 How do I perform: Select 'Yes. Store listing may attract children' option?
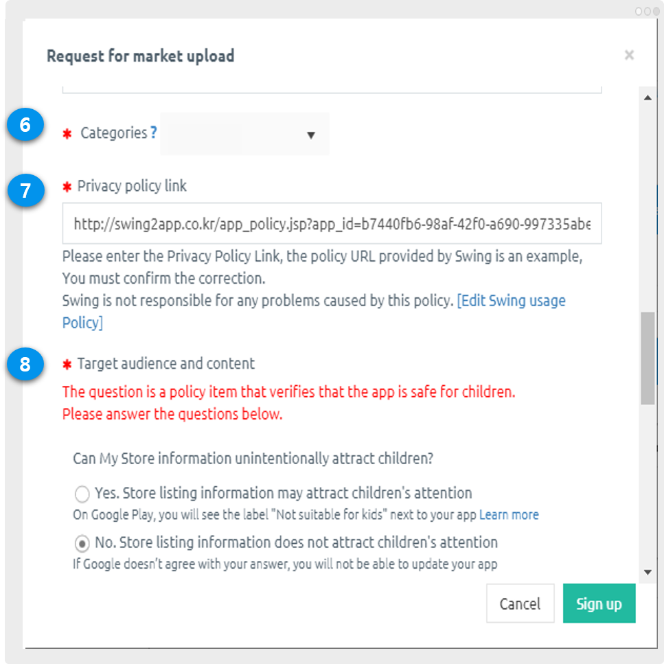coord(82,494)
